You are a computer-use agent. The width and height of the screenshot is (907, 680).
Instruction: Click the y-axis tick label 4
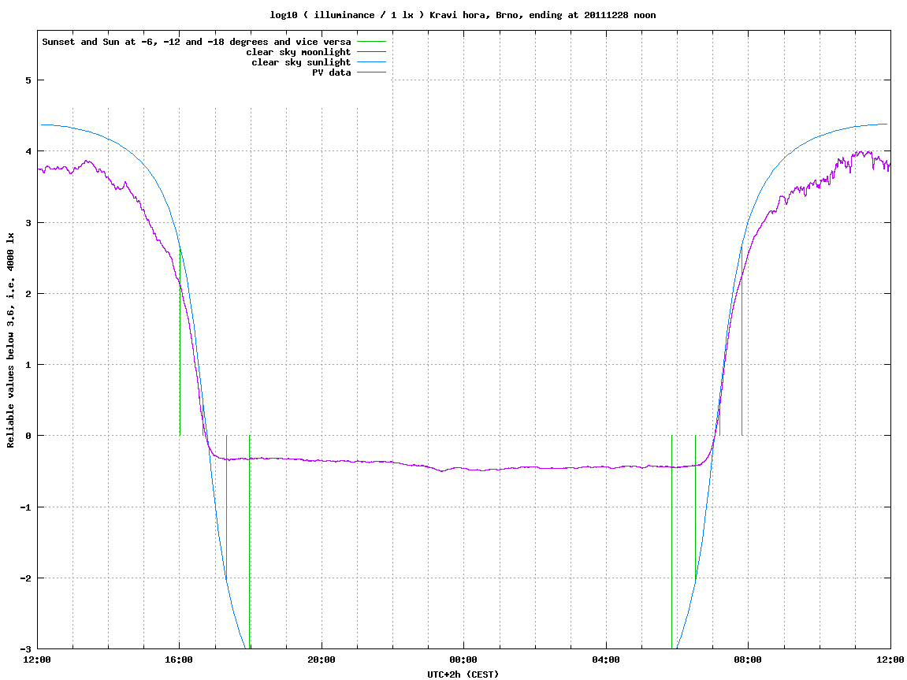point(28,151)
